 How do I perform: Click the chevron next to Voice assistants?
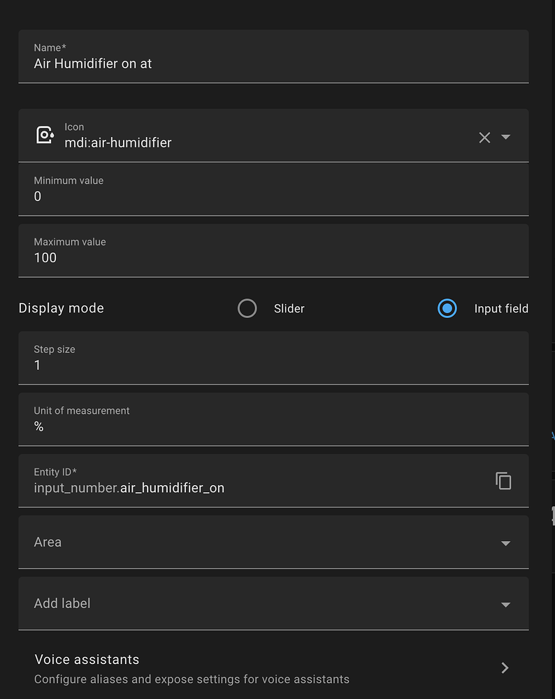tap(505, 668)
